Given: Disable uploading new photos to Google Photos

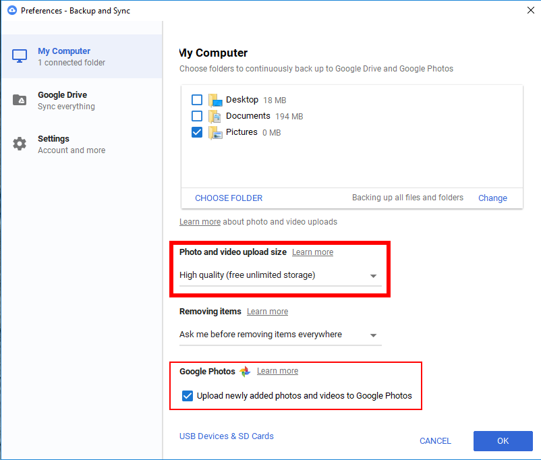Looking at the screenshot, I should point(188,396).
